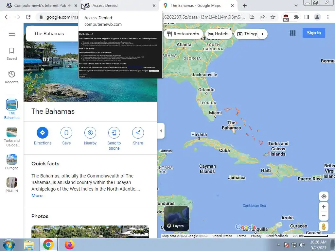Show your location on the map
Screen dimensions: 335x251
[x=324, y=196]
